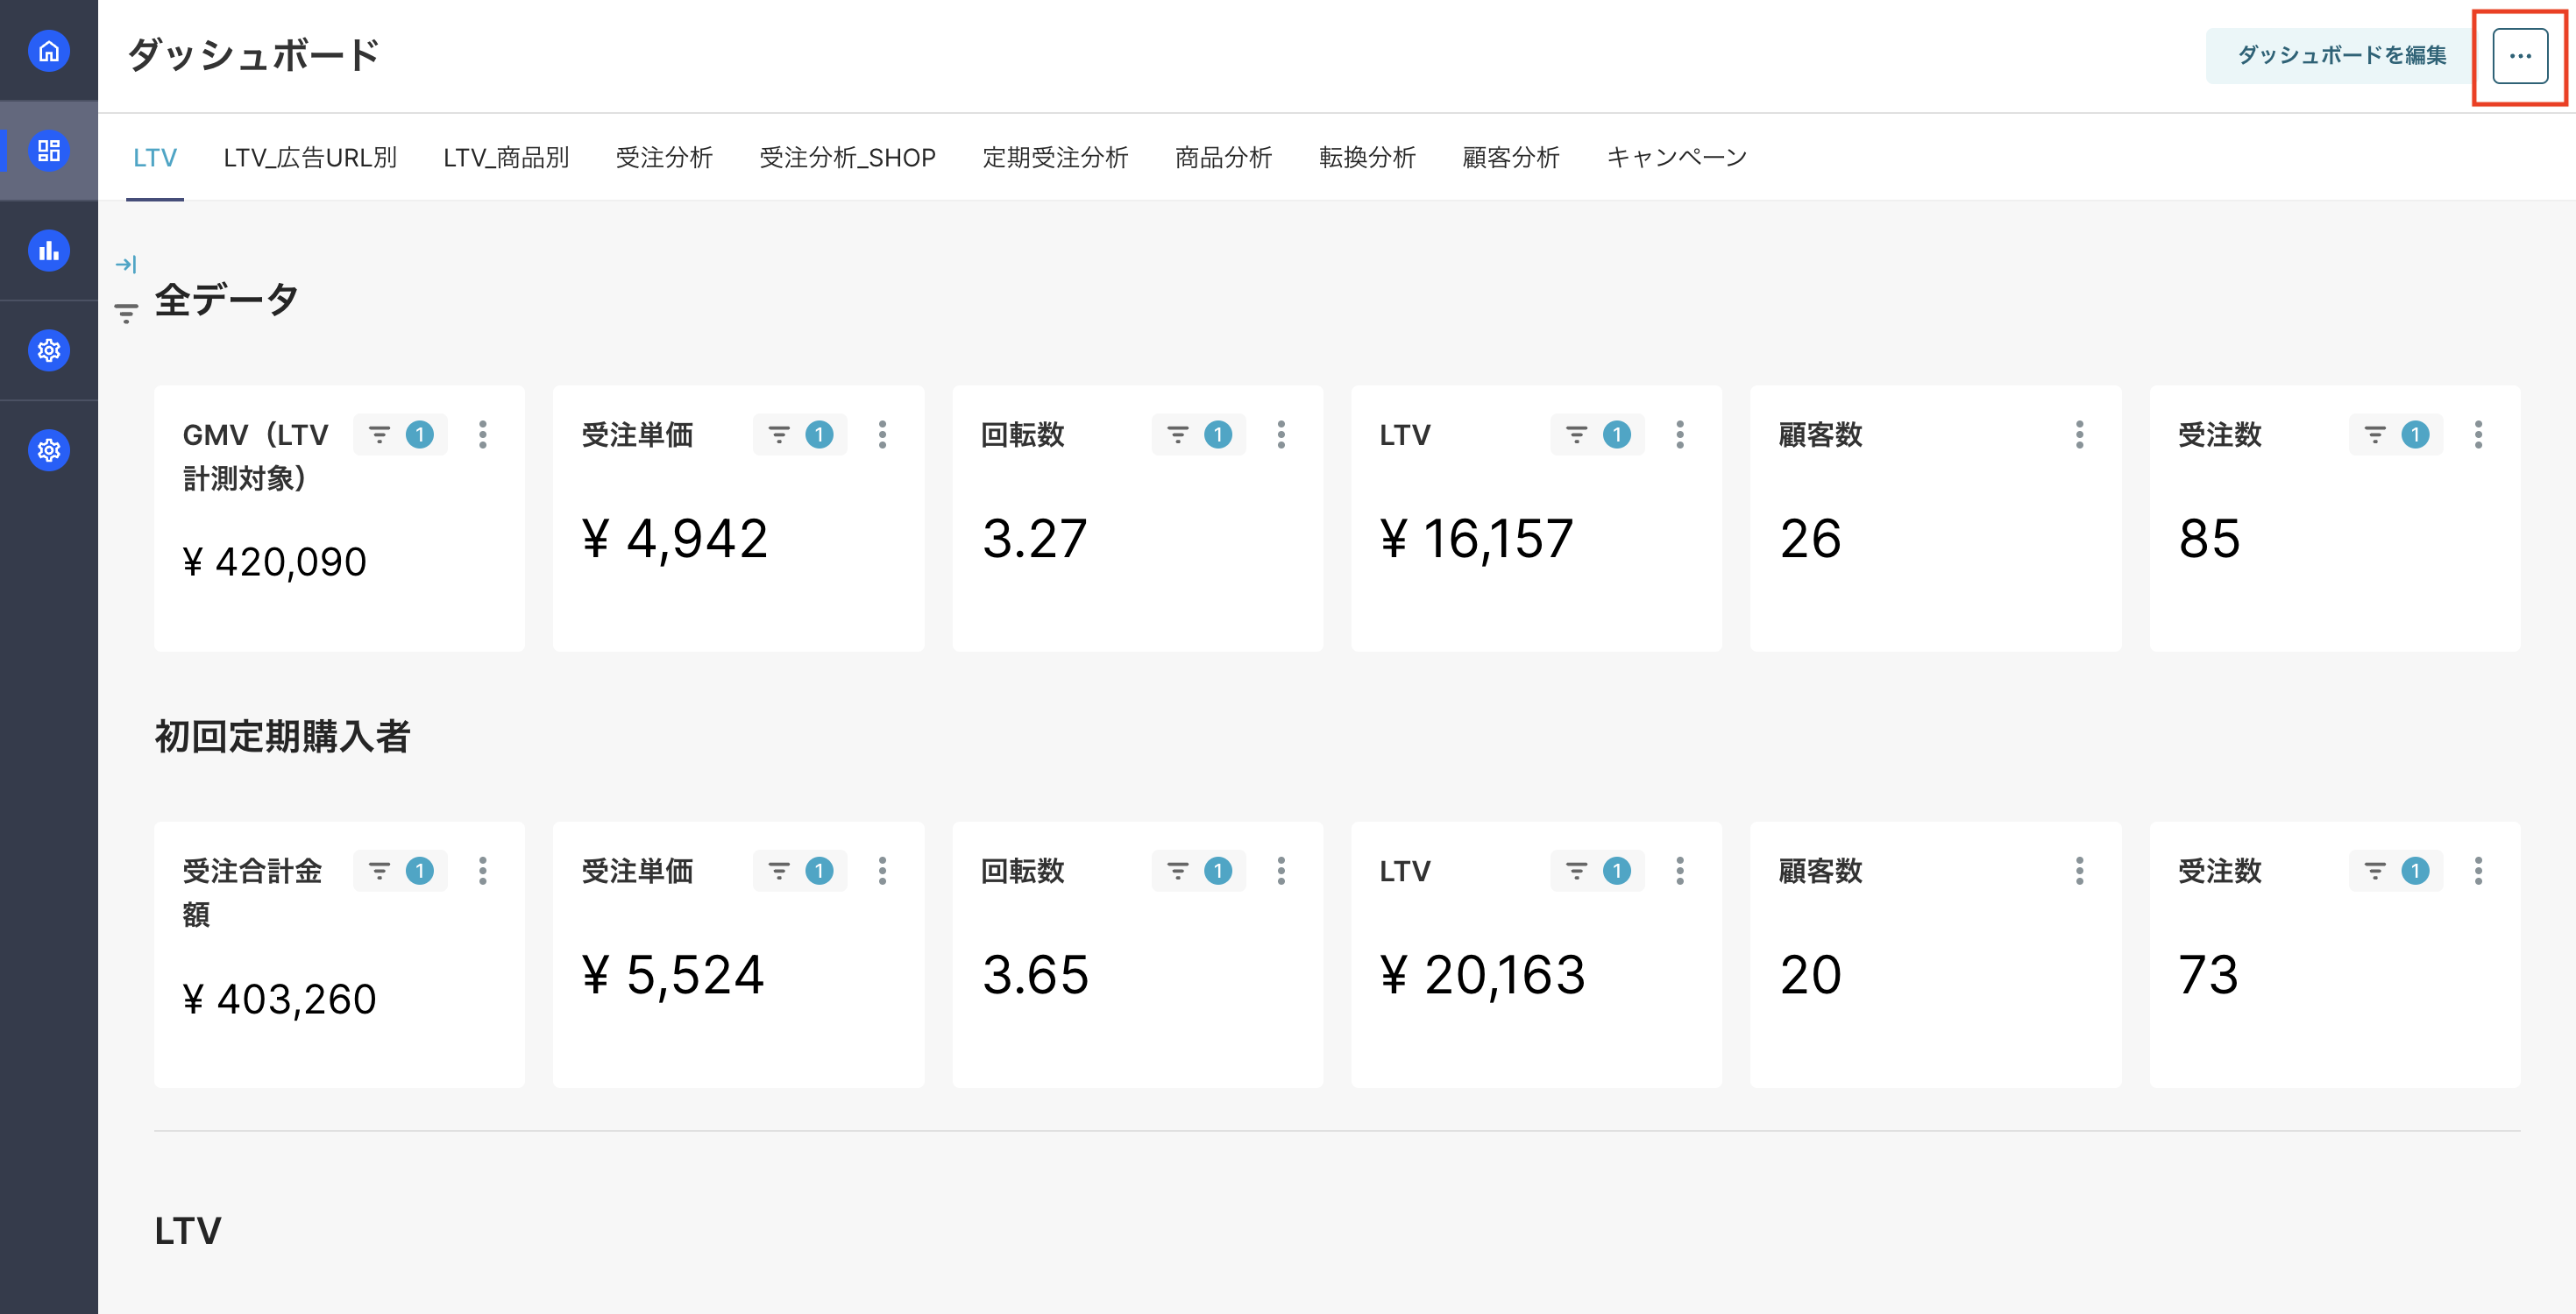Open the 受注分析_SHOP tab
The width and height of the screenshot is (2576, 1314).
click(x=847, y=158)
